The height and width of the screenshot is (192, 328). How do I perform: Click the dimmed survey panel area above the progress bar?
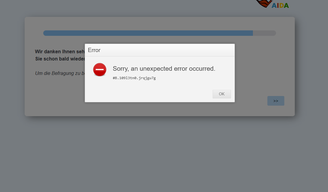click(159, 23)
